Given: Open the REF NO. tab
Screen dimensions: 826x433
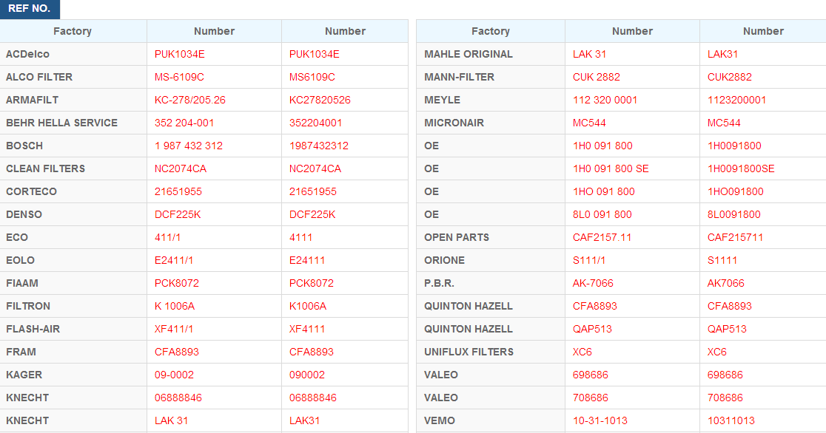Looking at the screenshot, I should pyautogui.click(x=30, y=9).
